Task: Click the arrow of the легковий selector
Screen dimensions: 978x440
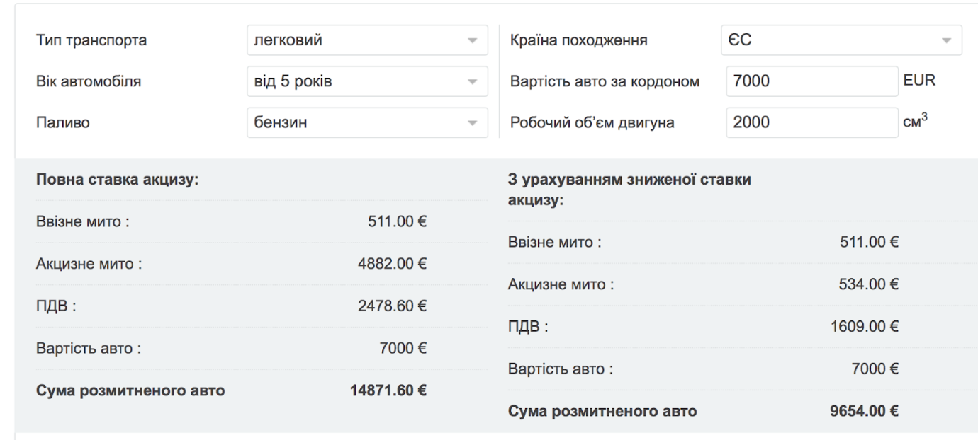Action: click(473, 40)
